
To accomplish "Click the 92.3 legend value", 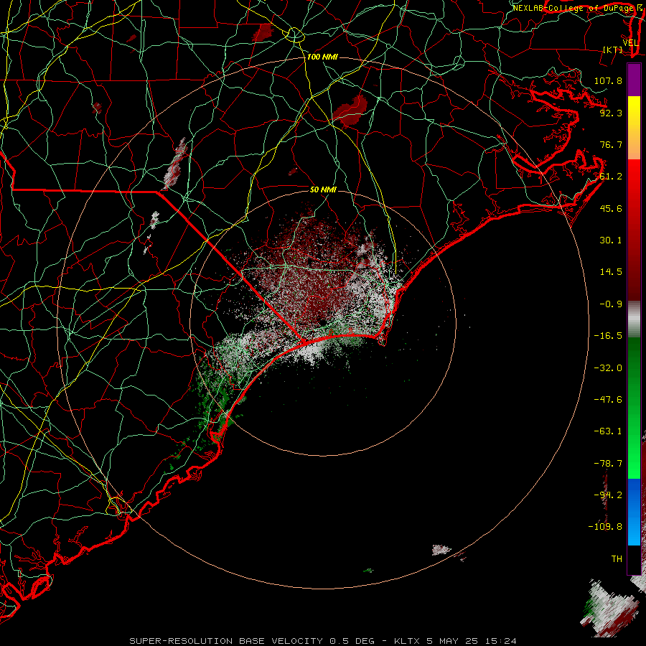I will pyautogui.click(x=611, y=113).
